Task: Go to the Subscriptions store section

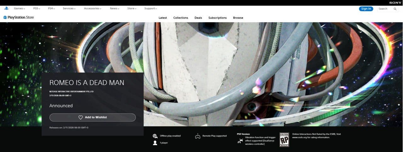Action: click(x=217, y=18)
